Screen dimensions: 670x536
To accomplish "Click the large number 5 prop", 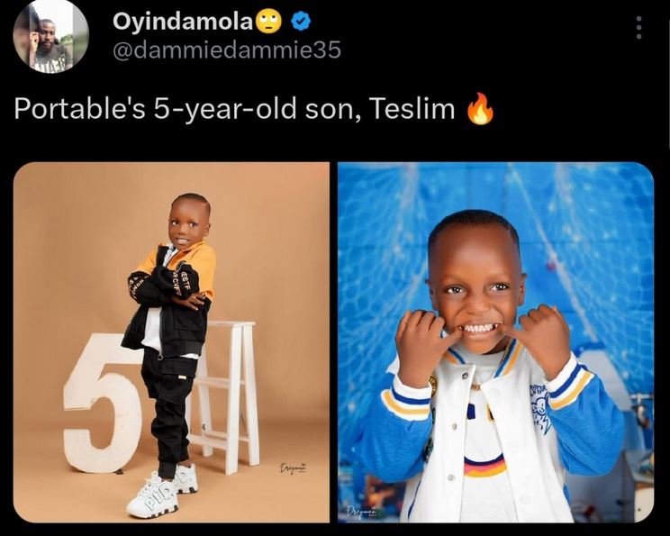I will pos(104,404).
